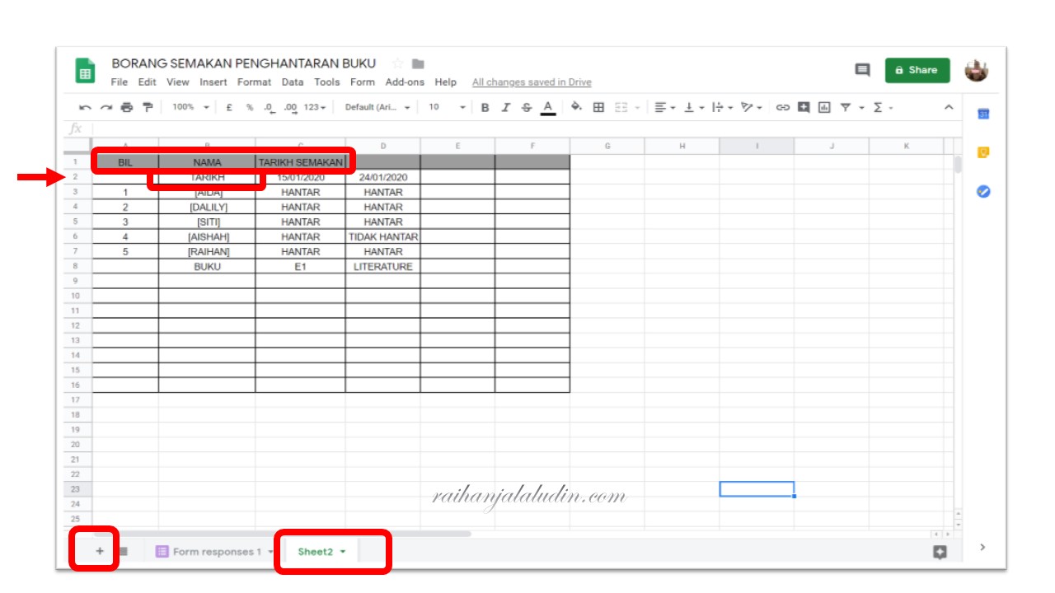
Task: Open the Default (Ari...) font dropdown
Action: (x=377, y=107)
